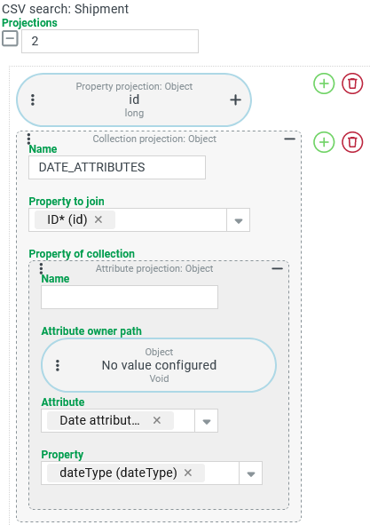Open dots menu on Attribute owner path
Viewport: 370px width, 525px height.
click(x=58, y=365)
